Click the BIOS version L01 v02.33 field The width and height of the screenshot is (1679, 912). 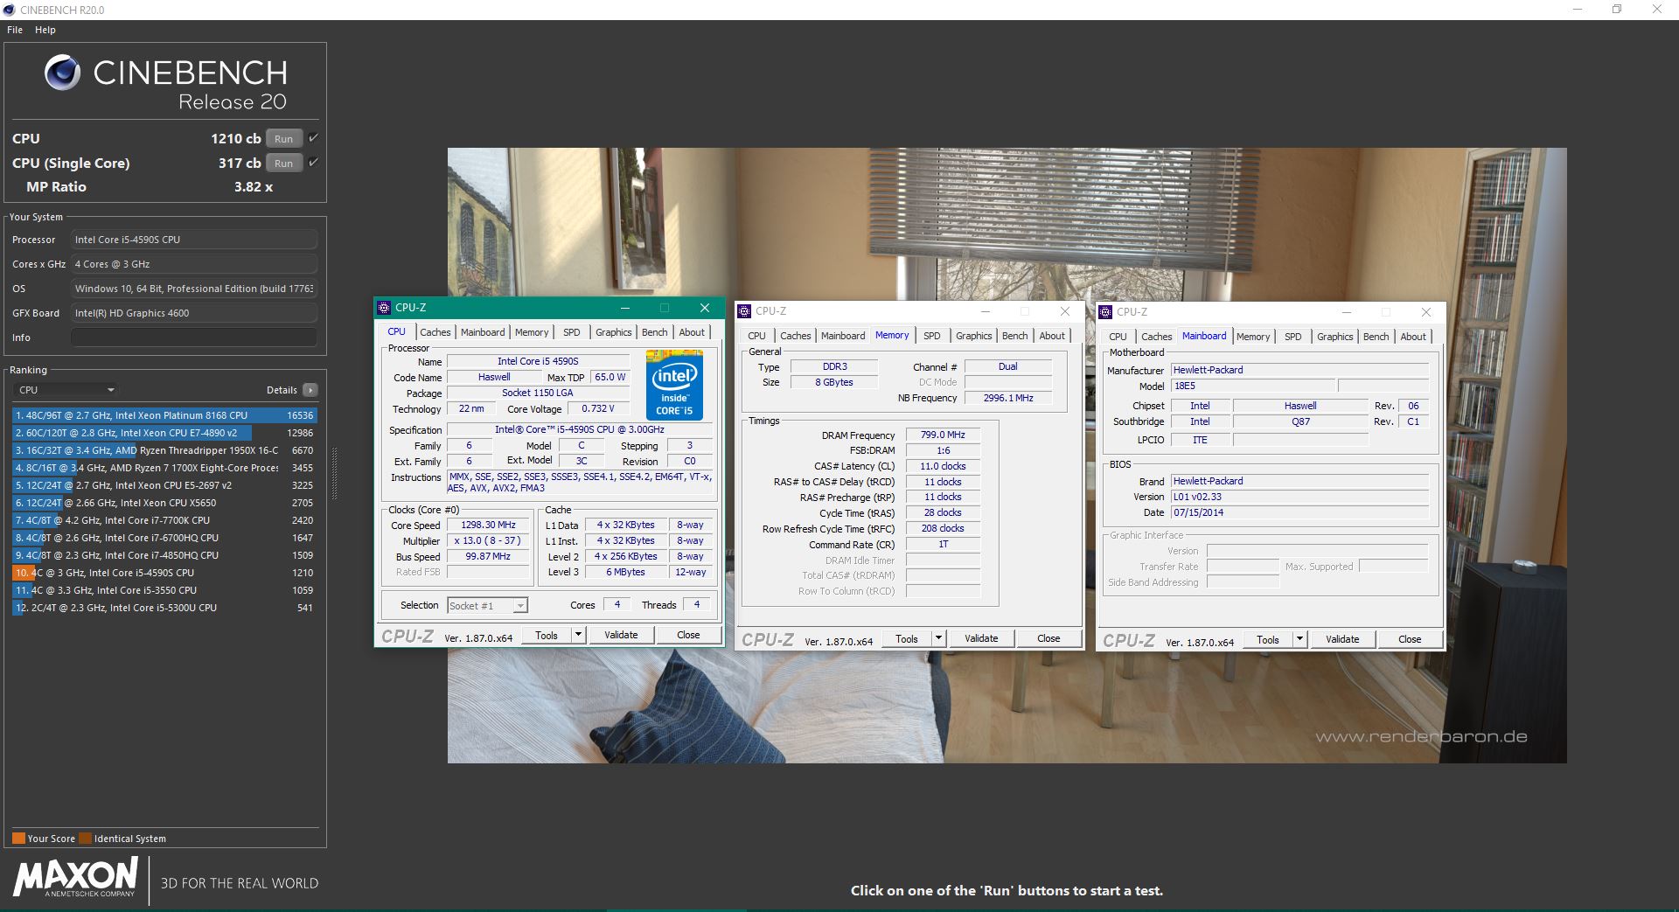[1299, 497]
